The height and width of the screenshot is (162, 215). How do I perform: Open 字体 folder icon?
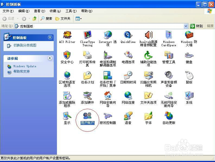148,116
